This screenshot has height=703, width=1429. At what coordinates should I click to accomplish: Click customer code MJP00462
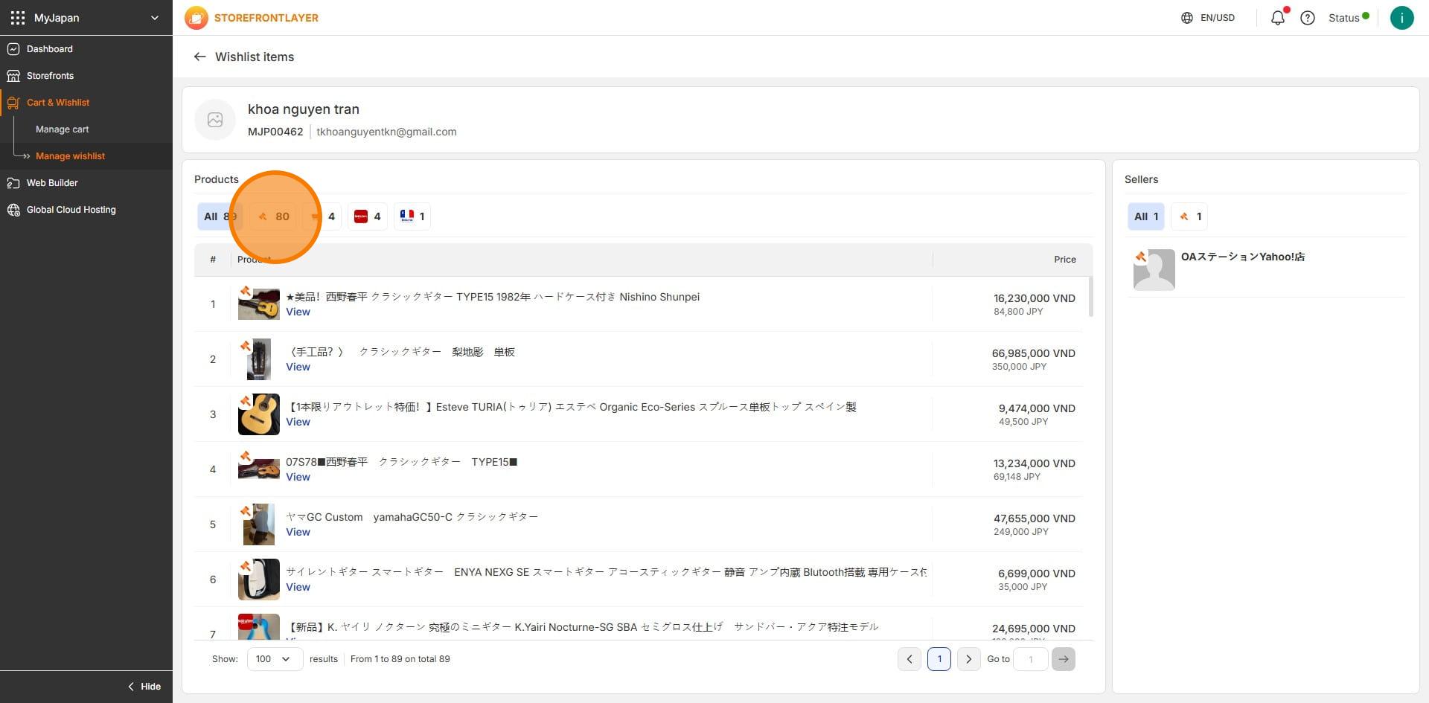coord(275,132)
